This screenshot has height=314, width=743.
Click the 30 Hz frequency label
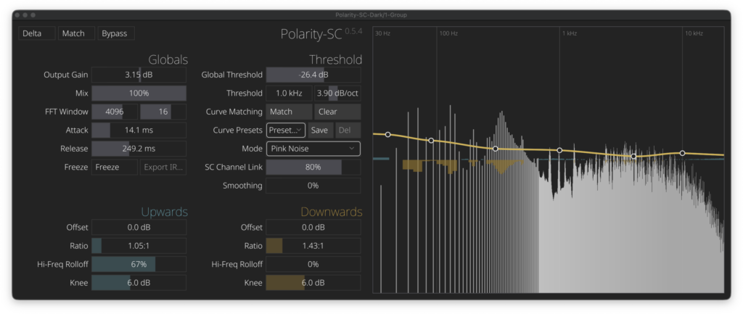coord(383,33)
